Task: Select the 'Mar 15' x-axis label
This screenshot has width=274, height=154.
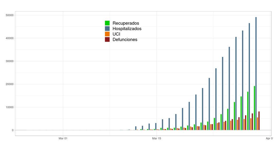Action: pyautogui.click(x=157, y=138)
